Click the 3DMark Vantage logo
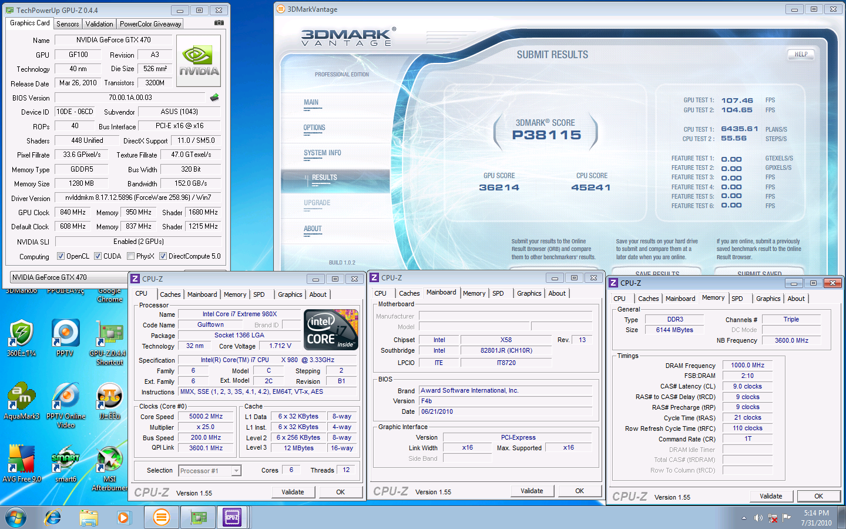Screen dimensions: 846x529 [x=348, y=37]
